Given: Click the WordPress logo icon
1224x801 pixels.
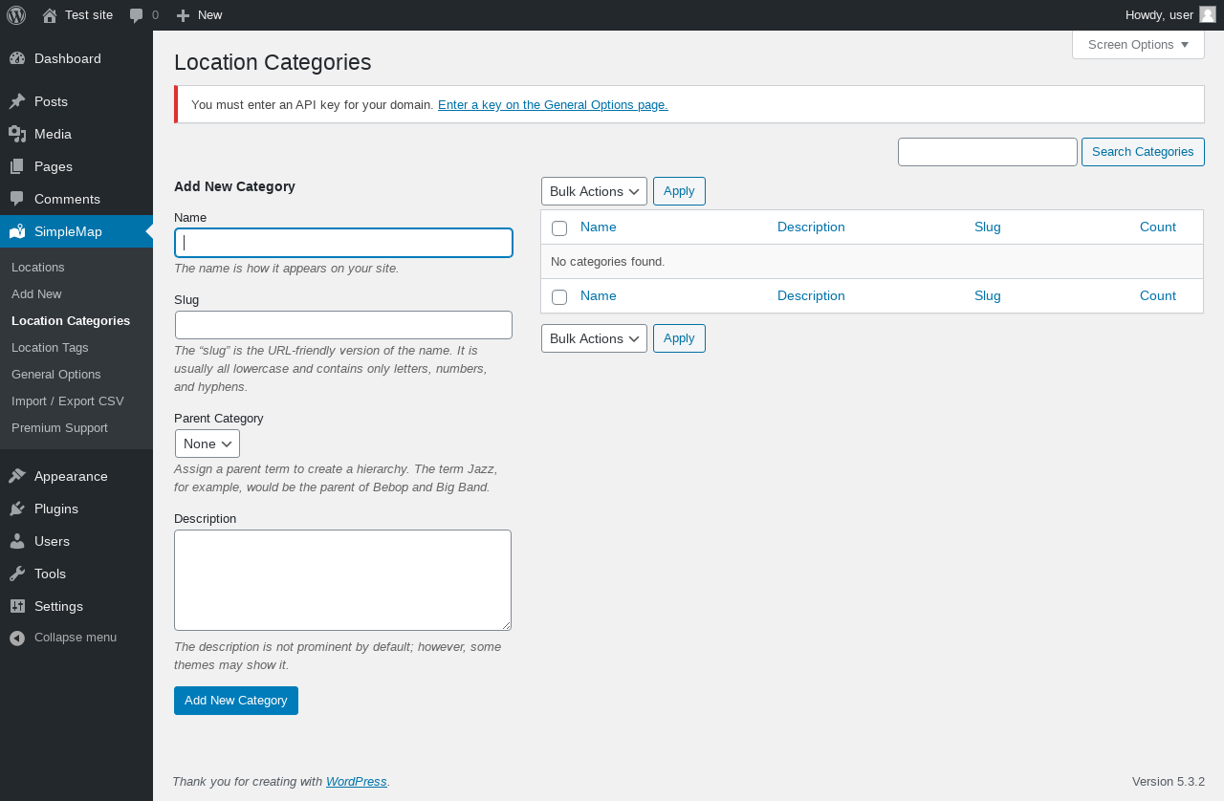Looking at the screenshot, I should click(16, 15).
